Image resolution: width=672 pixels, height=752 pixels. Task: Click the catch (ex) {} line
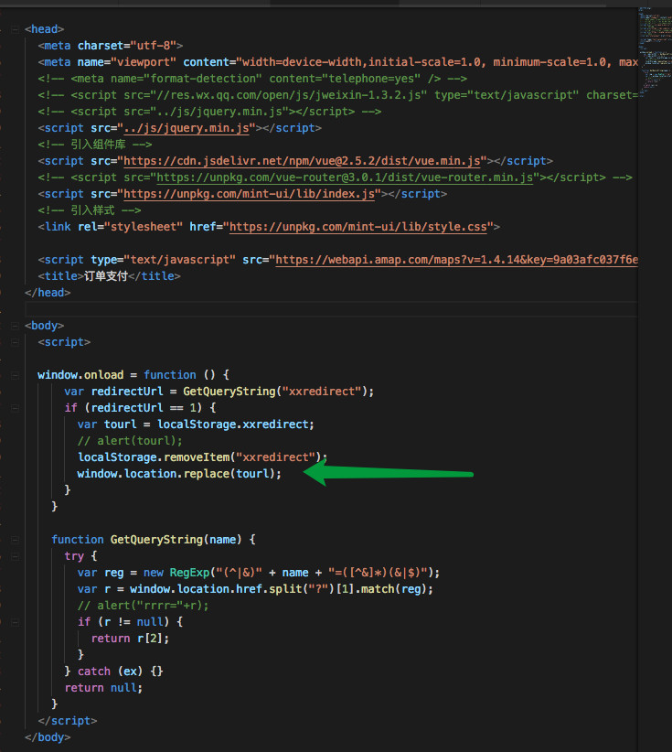114,671
